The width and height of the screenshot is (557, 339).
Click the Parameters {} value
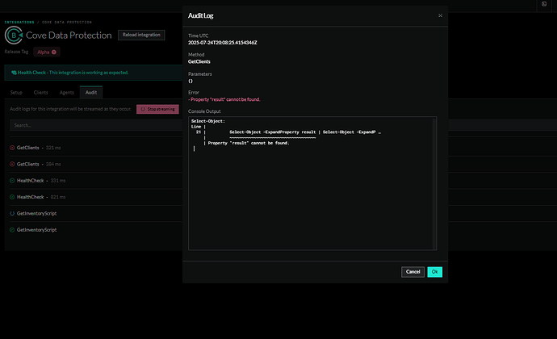tap(191, 81)
